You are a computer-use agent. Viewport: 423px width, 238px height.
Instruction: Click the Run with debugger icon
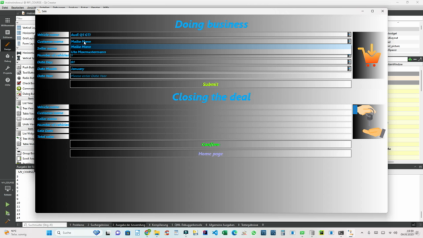(x=7, y=213)
